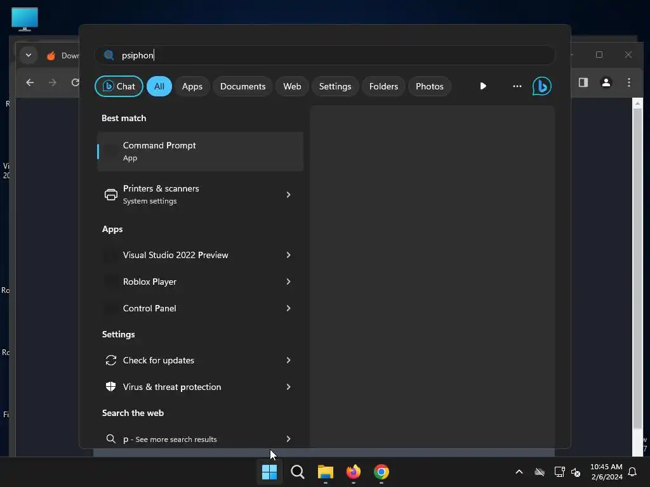Click the muted volume tray icon

pos(576,472)
